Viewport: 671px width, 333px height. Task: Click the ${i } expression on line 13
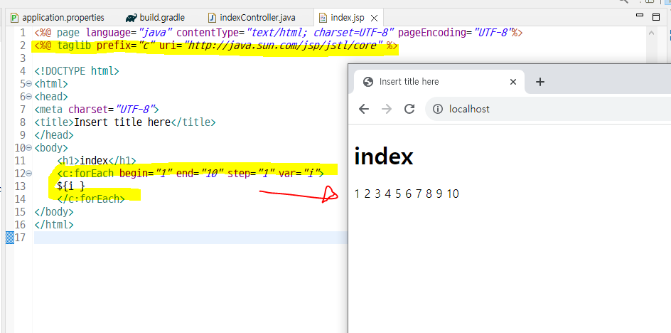[x=71, y=186]
